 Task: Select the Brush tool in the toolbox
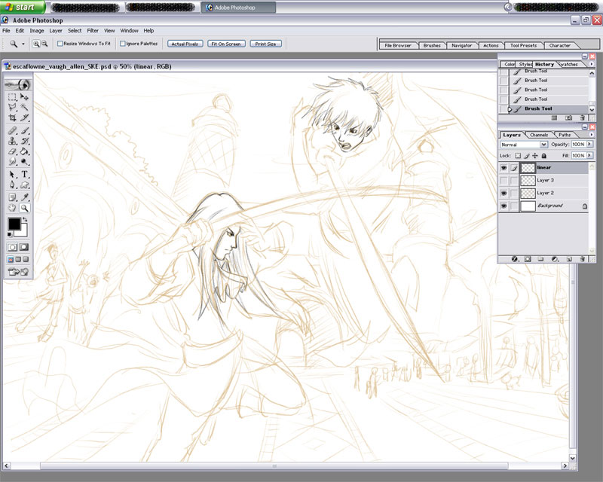24,131
